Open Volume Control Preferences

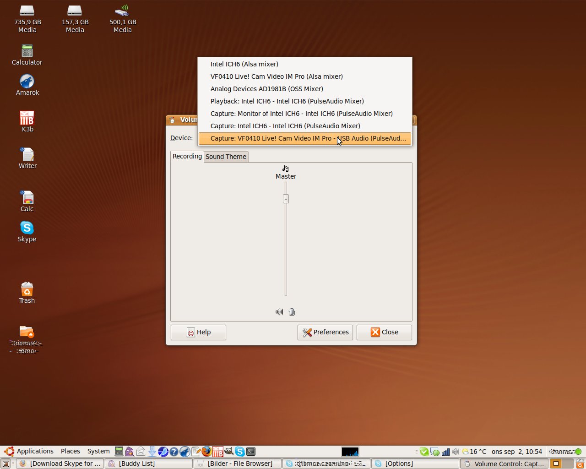click(x=325, y=333)
